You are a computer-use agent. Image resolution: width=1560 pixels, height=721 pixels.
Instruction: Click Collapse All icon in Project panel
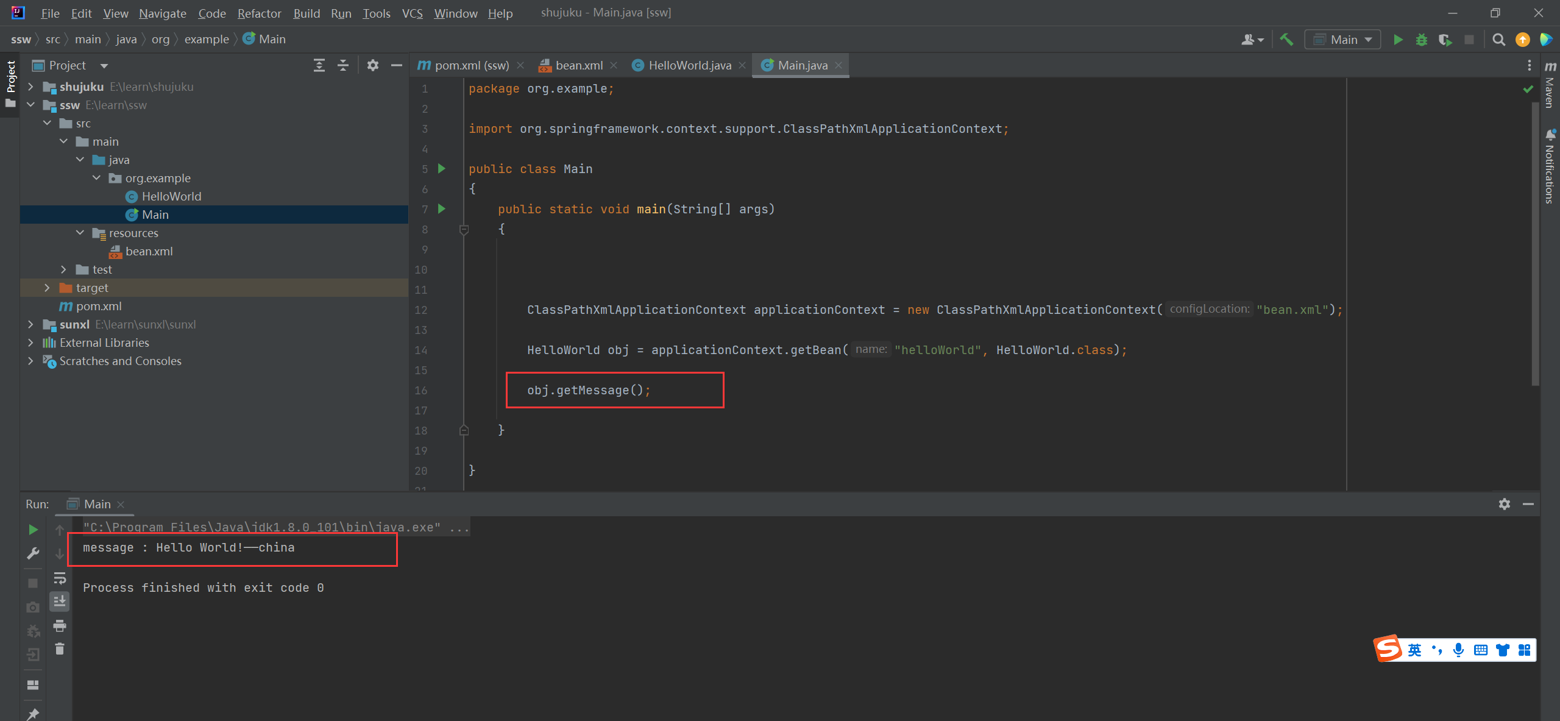coord(343,65)
